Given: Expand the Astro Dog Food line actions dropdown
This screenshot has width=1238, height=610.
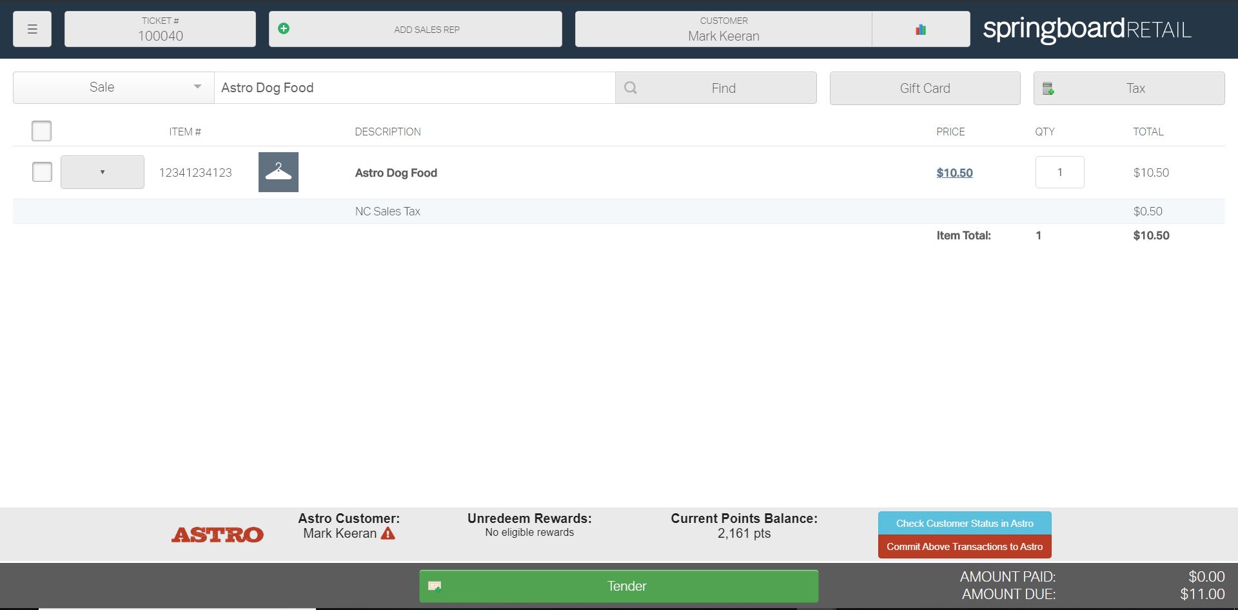Looking at the screenshot, I should [x=103, y=172].
